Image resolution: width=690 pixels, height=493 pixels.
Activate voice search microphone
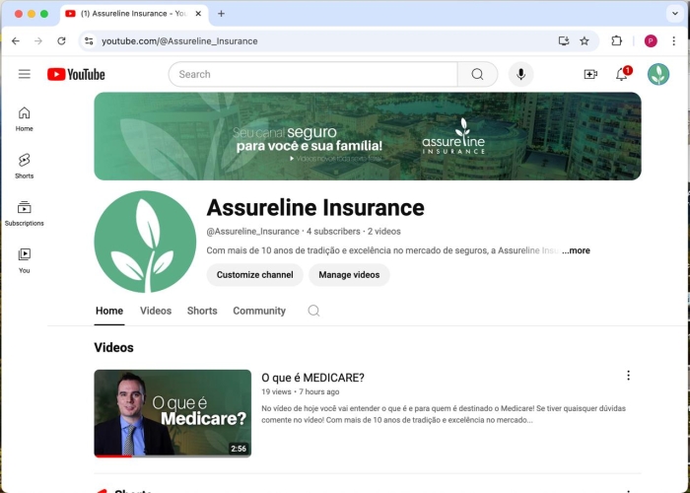[520, 74]
